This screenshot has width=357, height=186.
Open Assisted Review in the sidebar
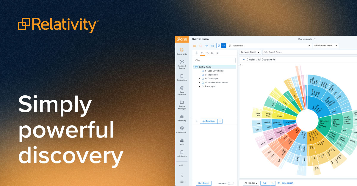tap(182, 63)
